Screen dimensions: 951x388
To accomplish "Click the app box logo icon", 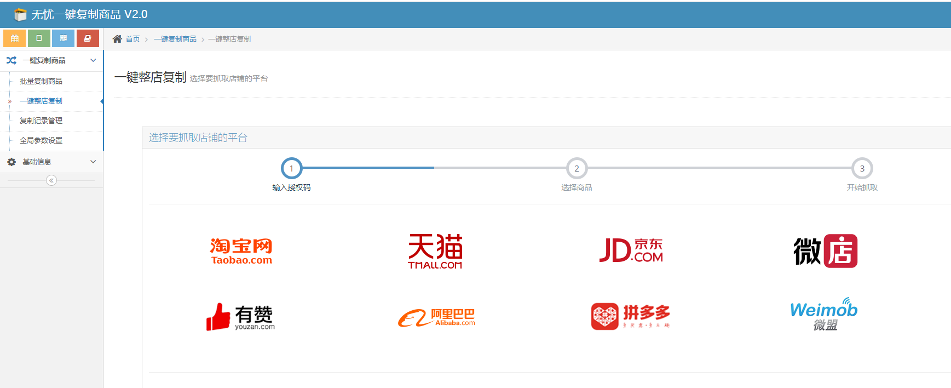I will [x=20, y=15].
